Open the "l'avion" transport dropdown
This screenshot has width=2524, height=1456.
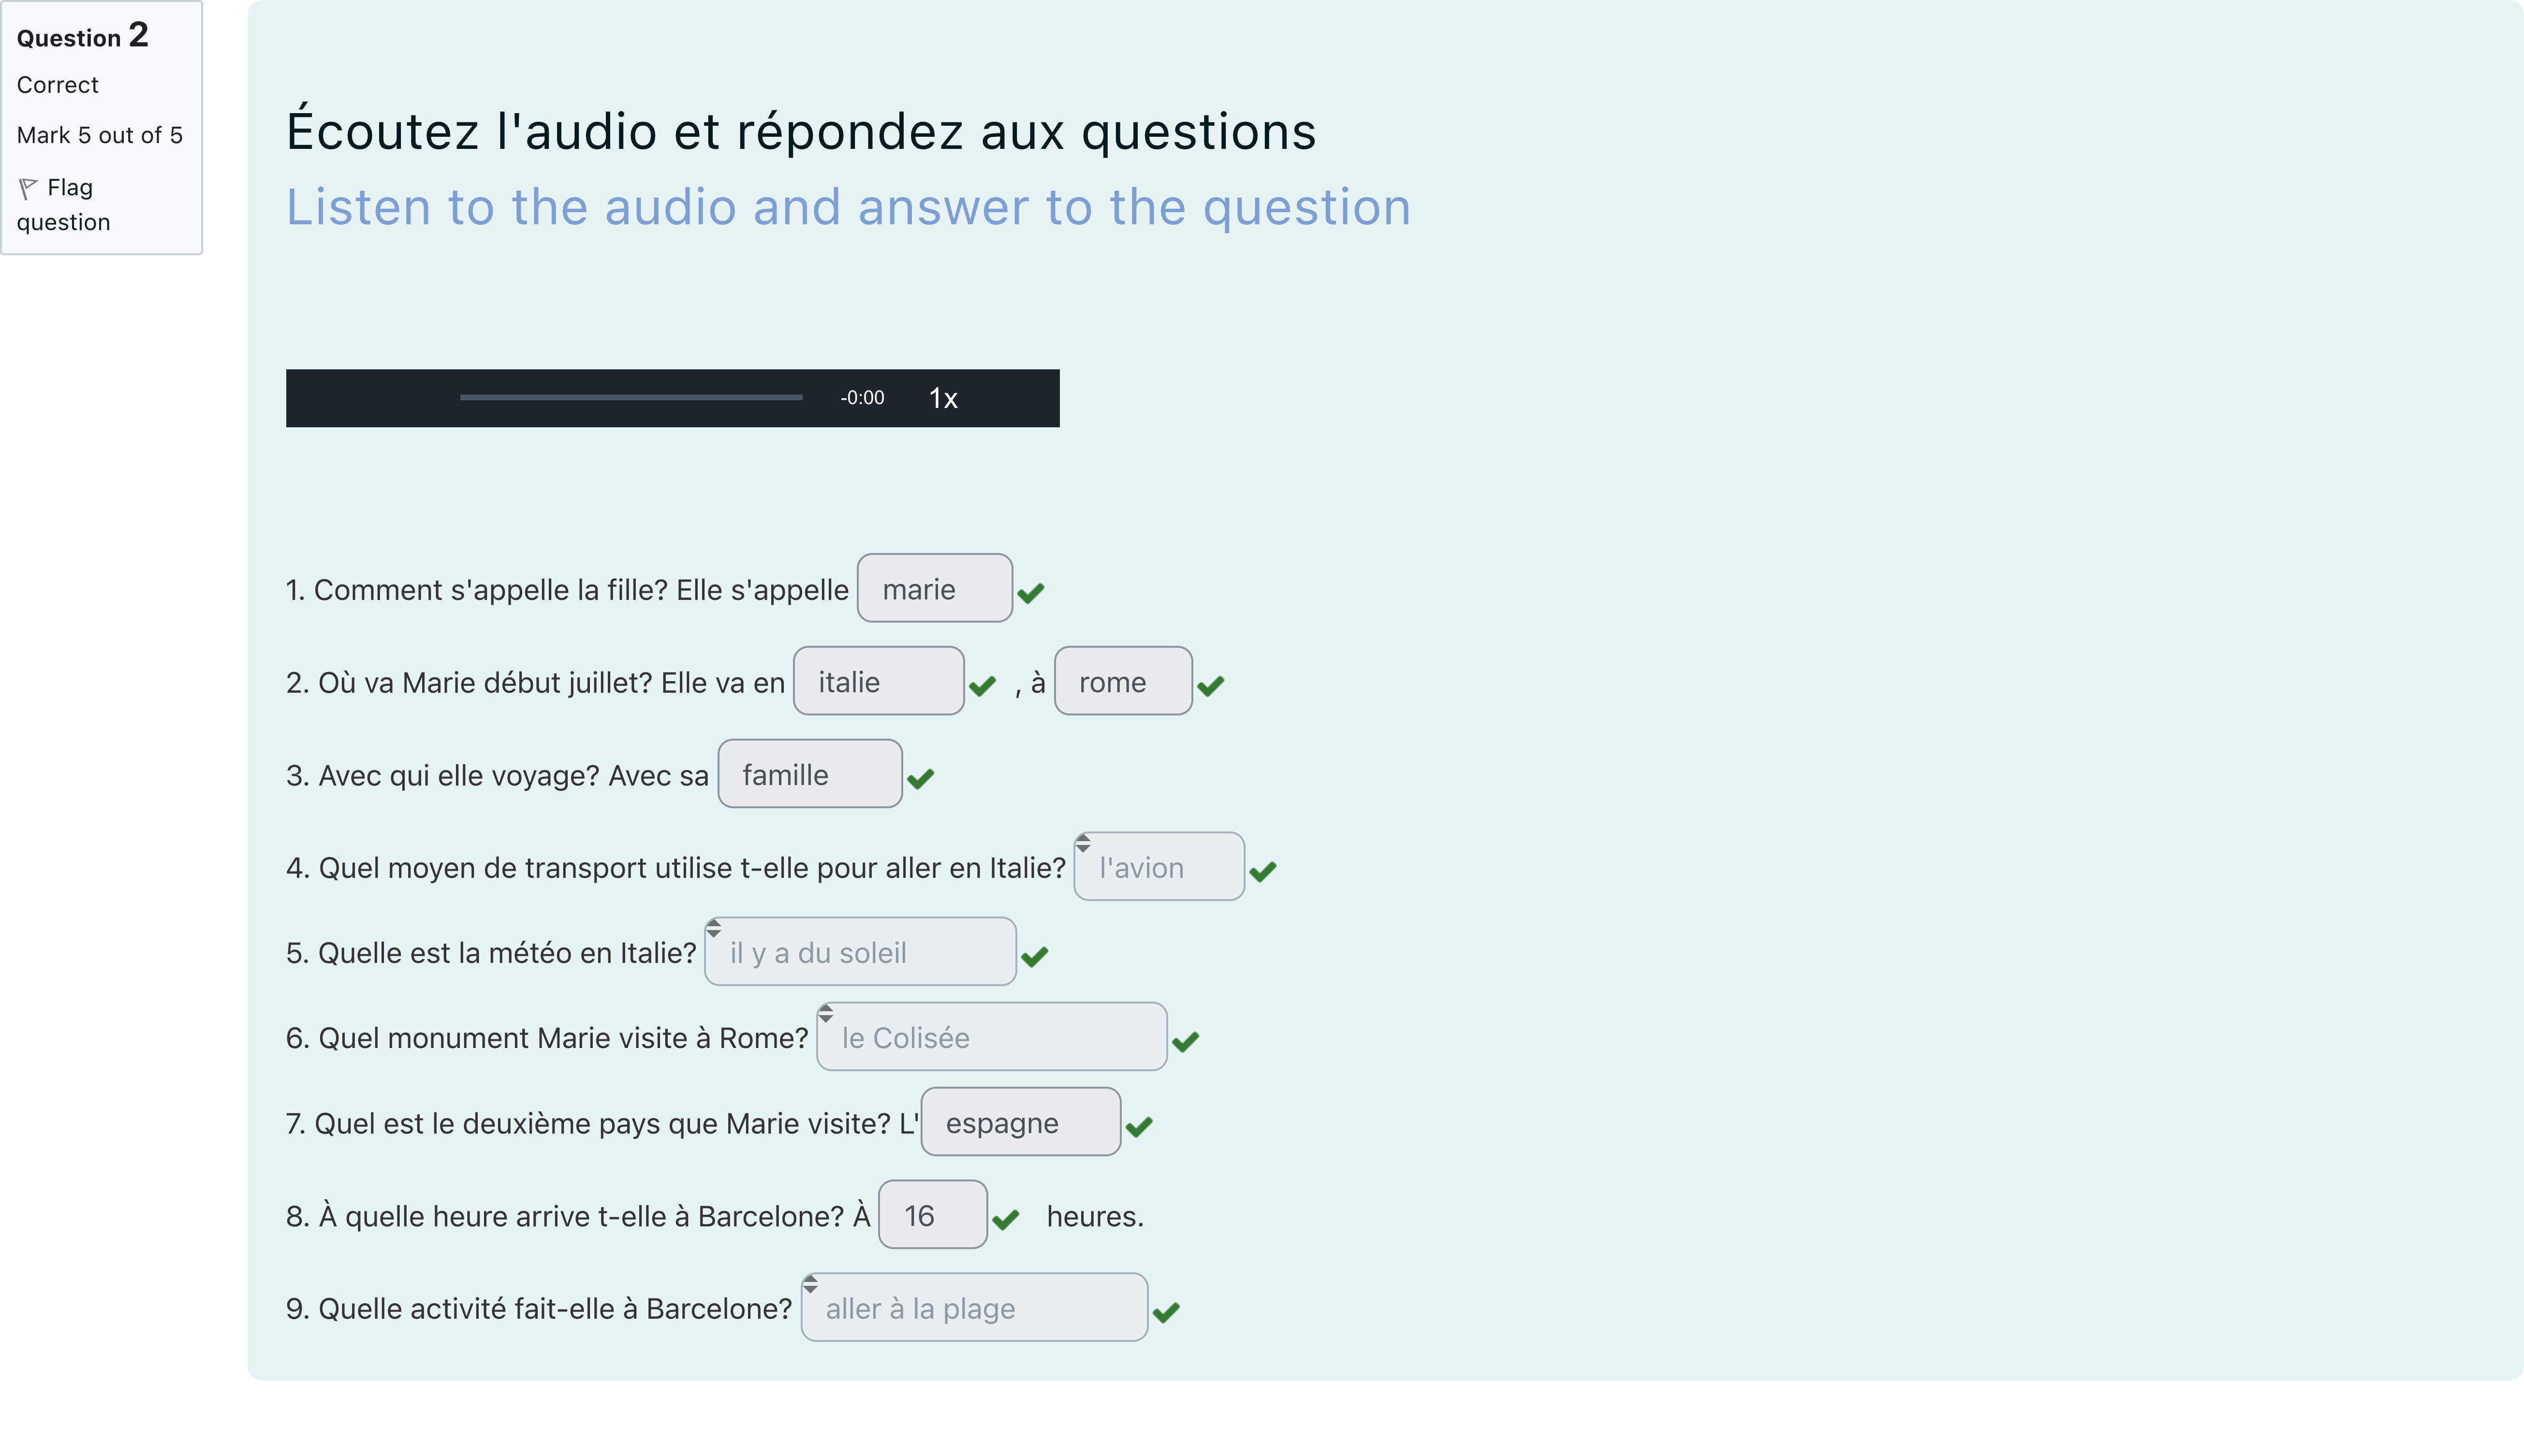coord(1159,867)
